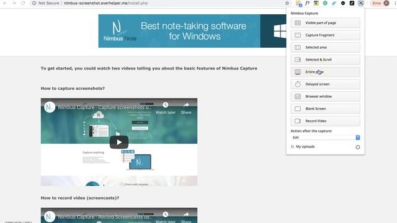This screenshot has height=223, width=397.
Task: Click the Blank Screen icon
Action: point(298,109)
